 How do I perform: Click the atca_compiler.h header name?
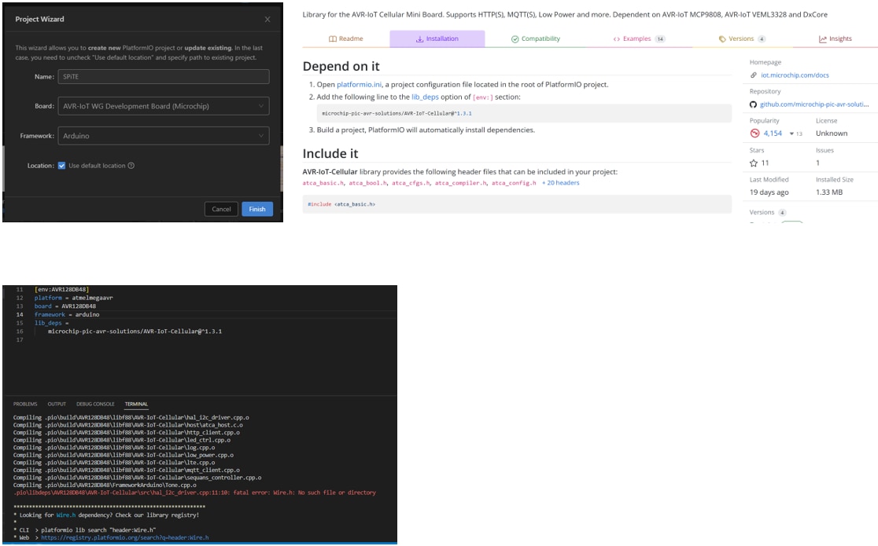(x=461, y=183)
